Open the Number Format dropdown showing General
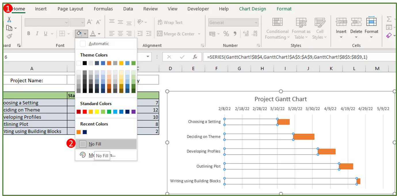The height and width of the screenshot is (196, 397). click(x=233, y=22)
